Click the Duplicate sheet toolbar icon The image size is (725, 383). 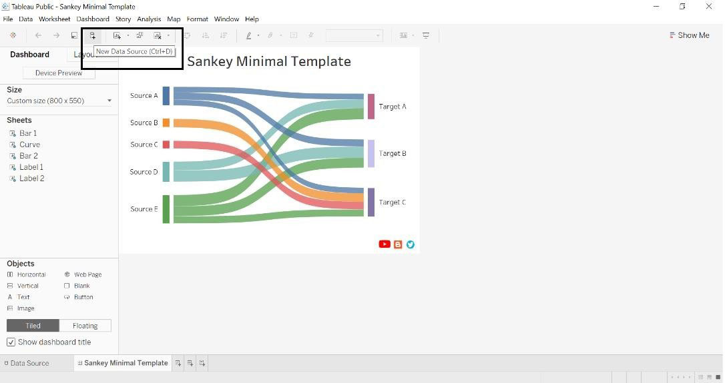140,35
